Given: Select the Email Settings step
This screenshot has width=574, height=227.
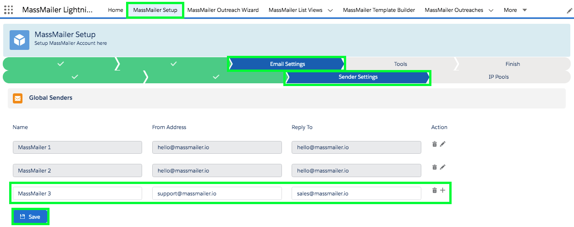Looking at the screenshot, I should click(287, 64).
